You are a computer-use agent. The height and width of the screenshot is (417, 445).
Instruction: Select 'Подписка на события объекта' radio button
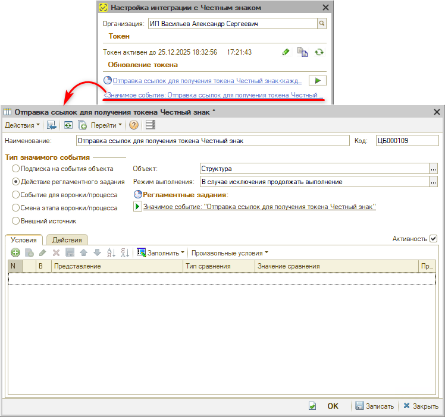click(16, 169)
